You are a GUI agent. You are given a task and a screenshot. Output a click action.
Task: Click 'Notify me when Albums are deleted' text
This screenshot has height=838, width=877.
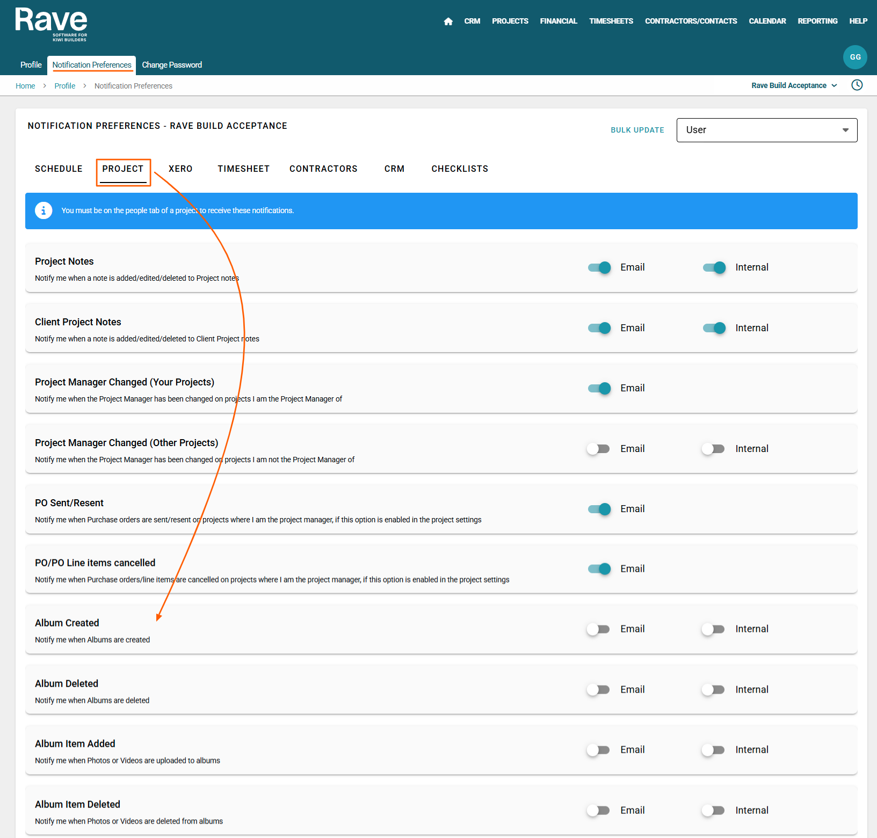[92, 701]
